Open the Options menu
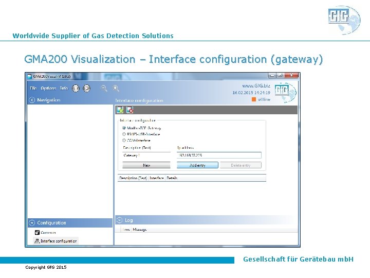This screenshot has width=370, height=278. (x=48, y=88)
